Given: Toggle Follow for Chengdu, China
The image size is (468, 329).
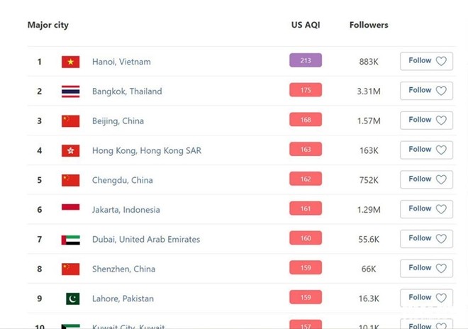Looking at the screenshot, I should pos(426,179).
